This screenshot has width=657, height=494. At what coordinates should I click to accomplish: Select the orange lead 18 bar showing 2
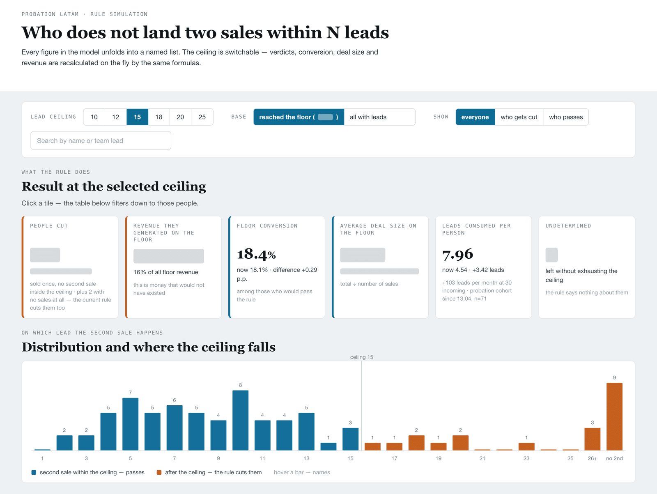[x=416, y=443]
